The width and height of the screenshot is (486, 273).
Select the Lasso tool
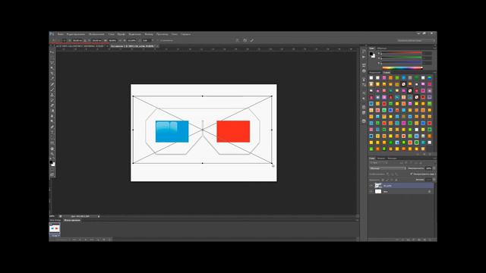pyautogui.click(x=52, y=62)
